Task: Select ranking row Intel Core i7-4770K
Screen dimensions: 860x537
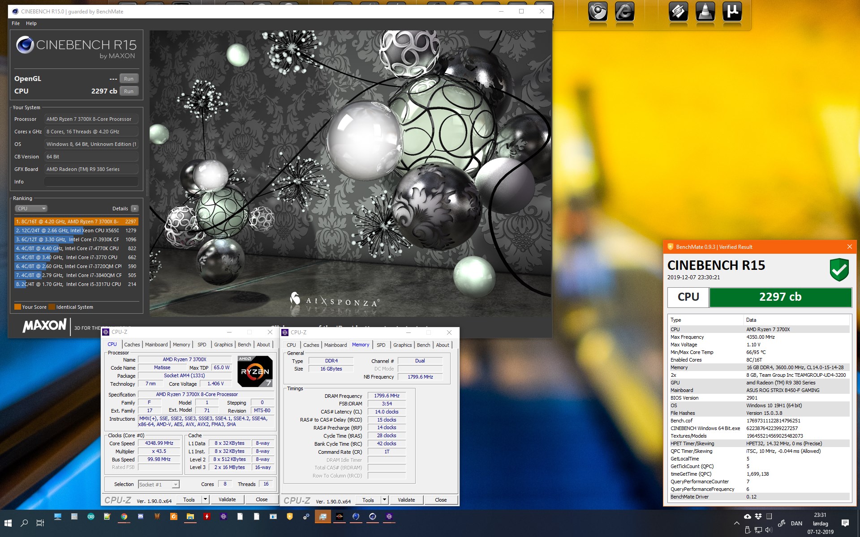Action: [x=76, y=248]
